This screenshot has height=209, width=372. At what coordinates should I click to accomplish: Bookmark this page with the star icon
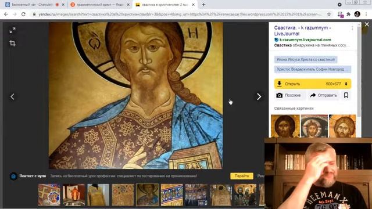click(x=329, y=14)
